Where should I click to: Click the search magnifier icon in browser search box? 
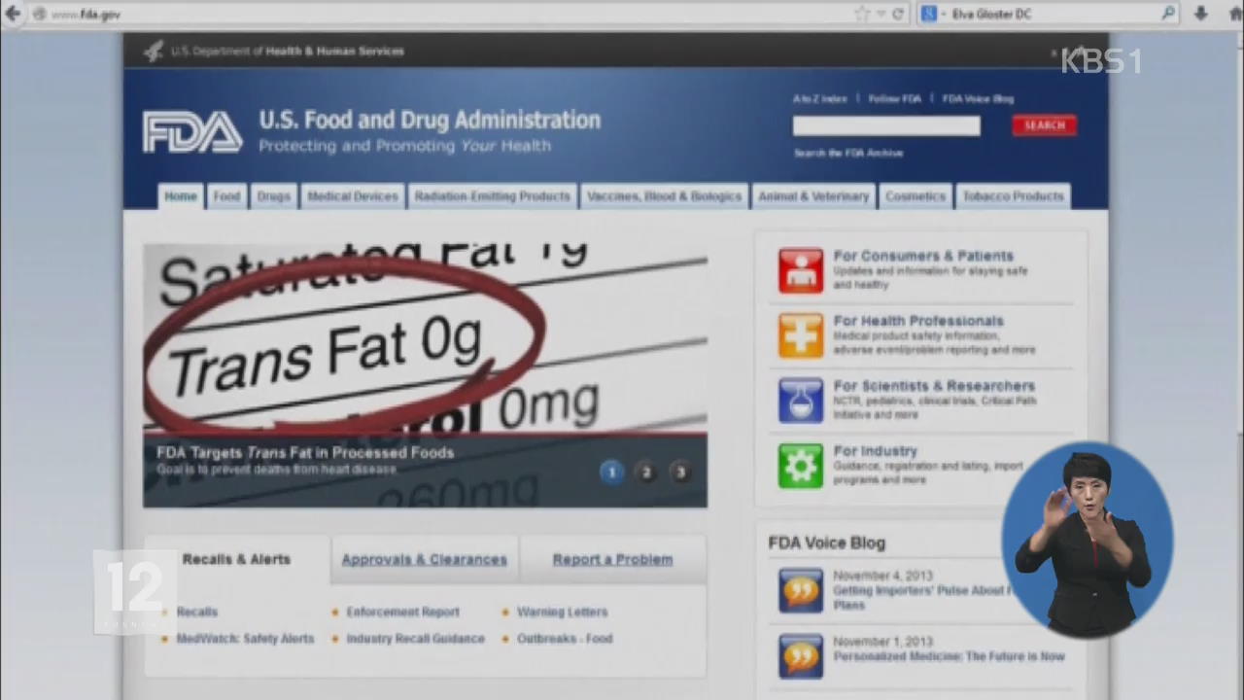[x=1168, y=14]
